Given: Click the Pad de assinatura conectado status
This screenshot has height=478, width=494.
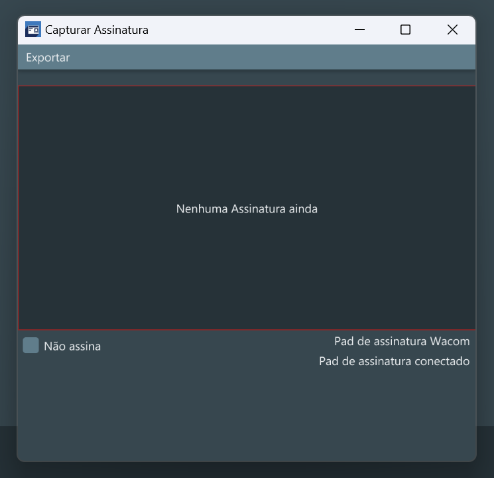Looking at the screenshot, I should point(394,361).
